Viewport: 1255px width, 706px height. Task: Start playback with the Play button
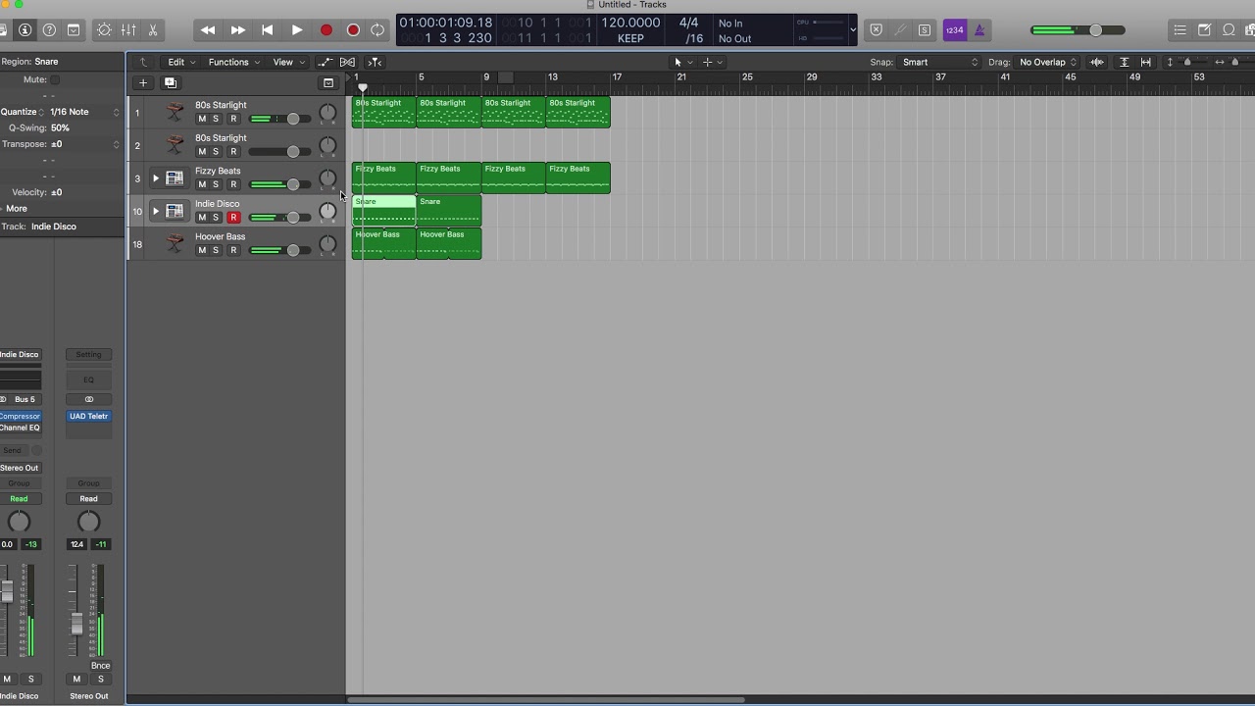[297, 30]
